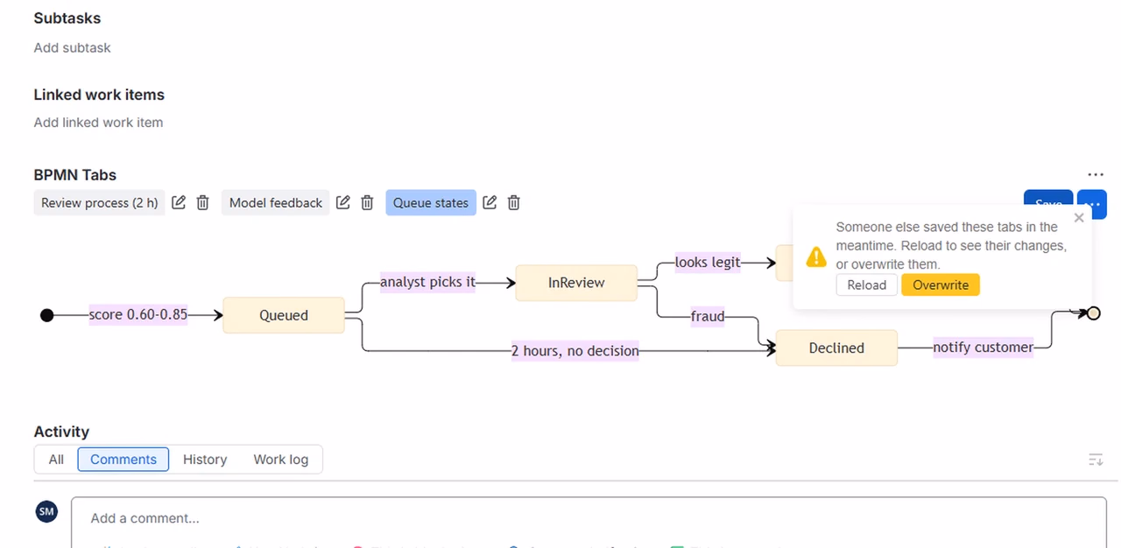Viewport: 1121px width, 548px height.
Task: Click the "notify customer" transition label
Action: point(983,348)
